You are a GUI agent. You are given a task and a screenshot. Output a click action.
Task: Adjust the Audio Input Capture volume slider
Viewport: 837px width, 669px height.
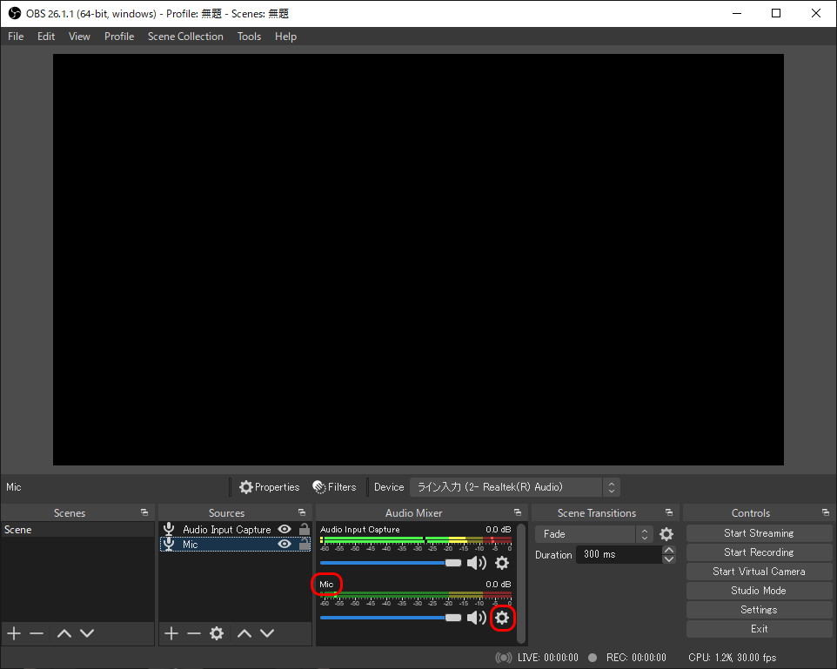click(391, 563)
